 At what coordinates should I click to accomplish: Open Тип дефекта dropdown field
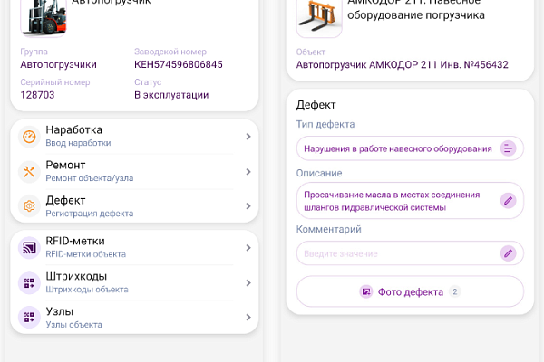(410, 148)
